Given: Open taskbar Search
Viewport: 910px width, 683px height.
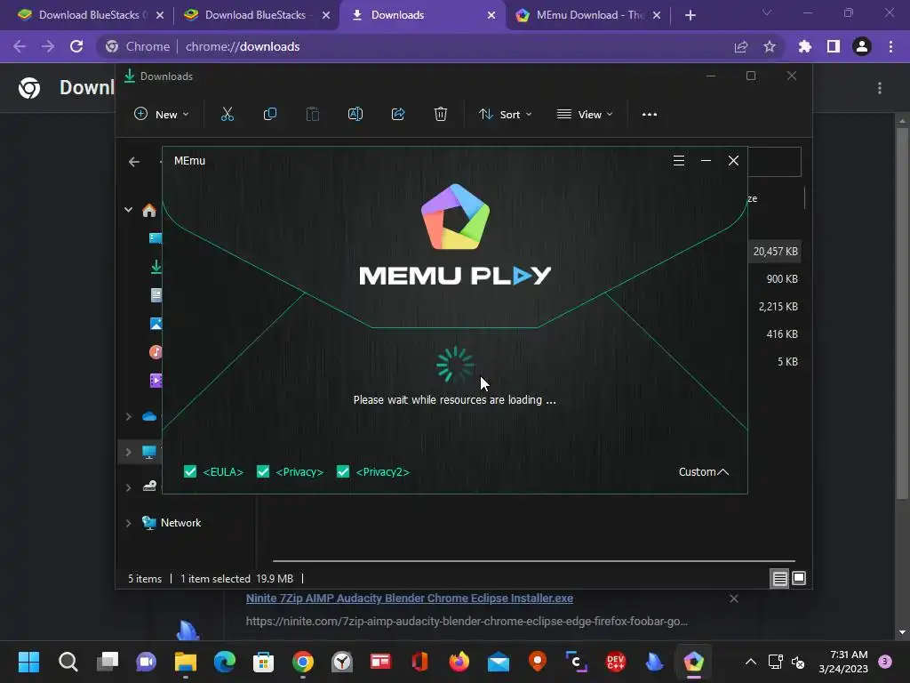Looking at the screenshot, I should 68,662.
